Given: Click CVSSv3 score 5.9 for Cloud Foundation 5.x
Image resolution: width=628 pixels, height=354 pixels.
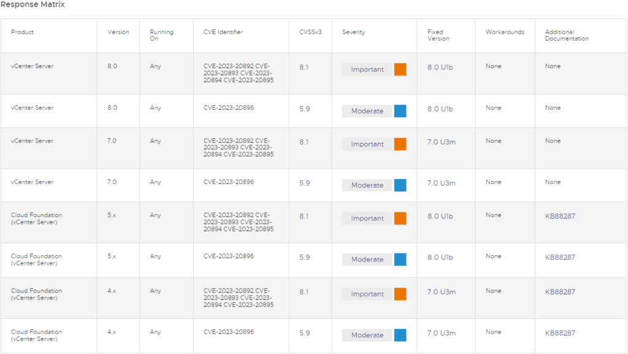Looking at the screenshot, I should 304,258.
